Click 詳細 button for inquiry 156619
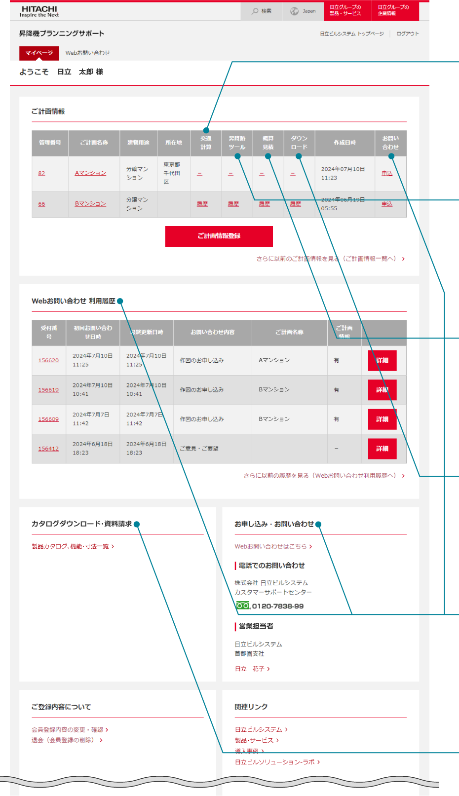This screenshot has height=796, width=459. coord(382,390)
